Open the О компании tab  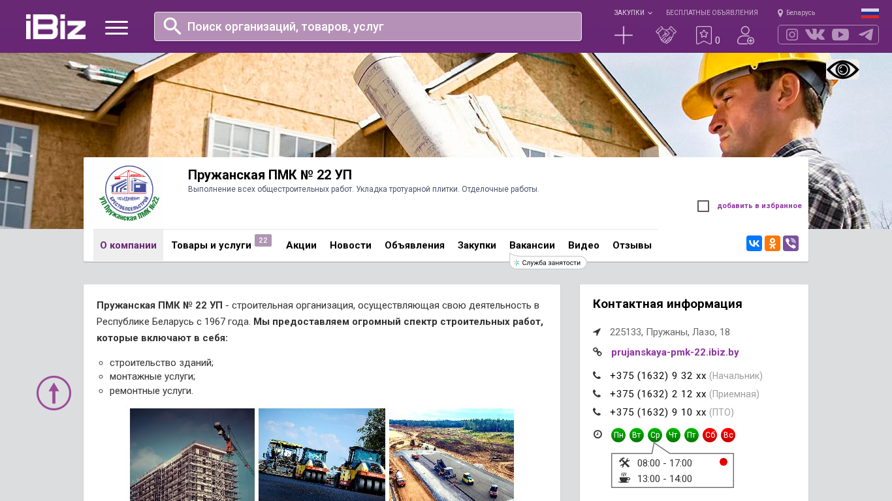(x=128, y=245)
